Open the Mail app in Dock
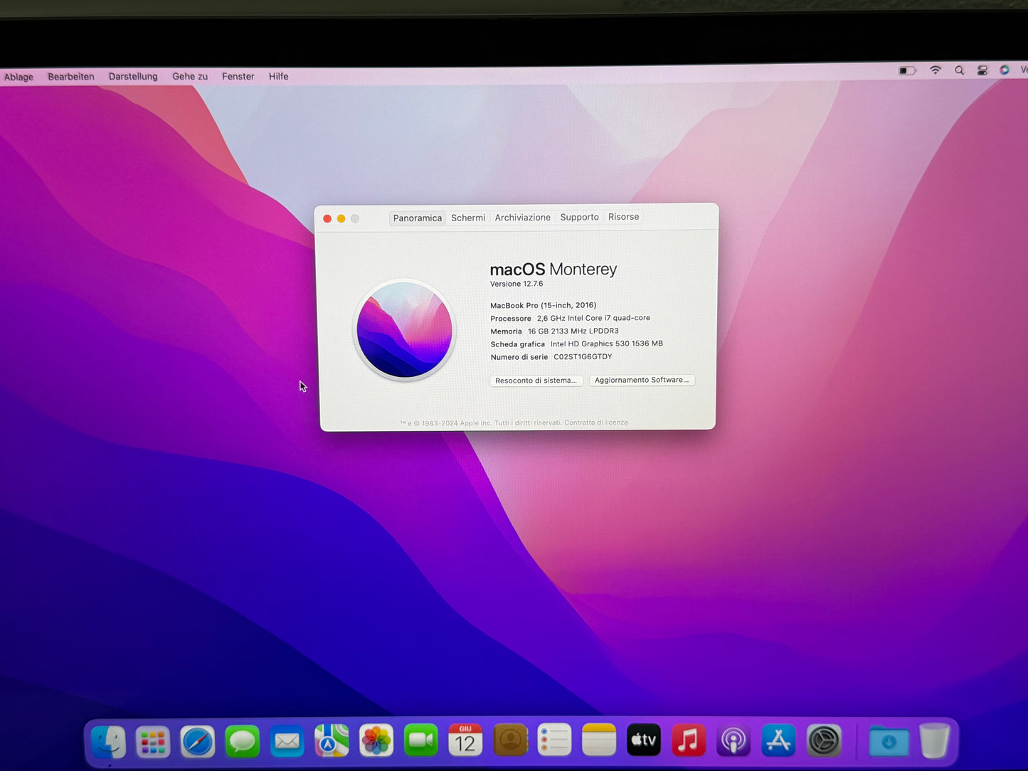The height and width of the screenshot is (771, 1028). pos(287,741)
